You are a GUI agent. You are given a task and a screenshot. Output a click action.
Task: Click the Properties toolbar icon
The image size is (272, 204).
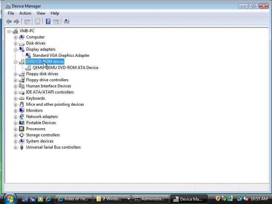point(37,21)
